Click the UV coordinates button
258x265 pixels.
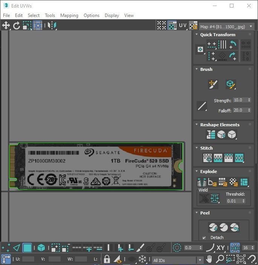(183, 26)
